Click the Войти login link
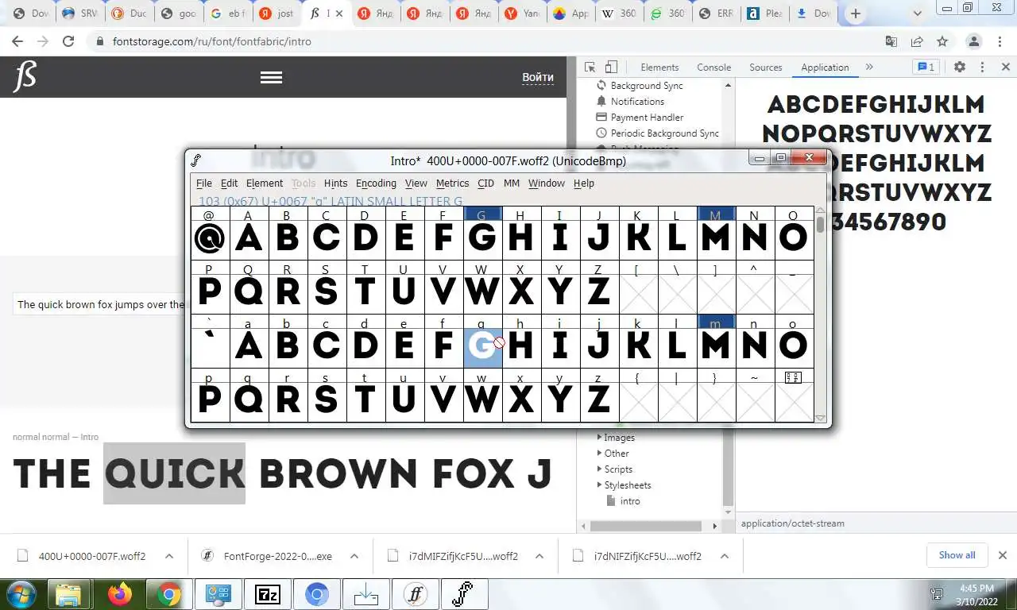The width and height of the screenshot is (1017, 610). pos(538,77)
